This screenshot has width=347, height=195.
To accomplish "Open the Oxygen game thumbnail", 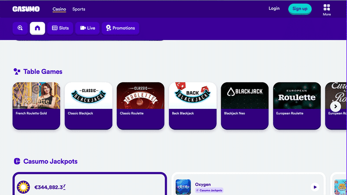I will (x=183, y=187).
